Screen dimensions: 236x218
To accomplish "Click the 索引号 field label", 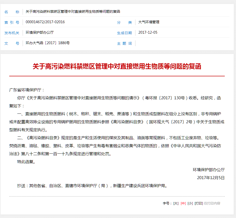I will point(12,22).
